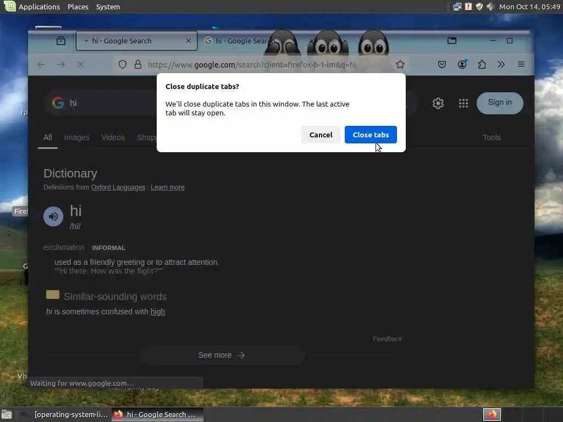Viewport: 563px width, 422px height.
Task: Follow the Oxford Languages link
Action: pyautogui.click(x=118, y=187)
